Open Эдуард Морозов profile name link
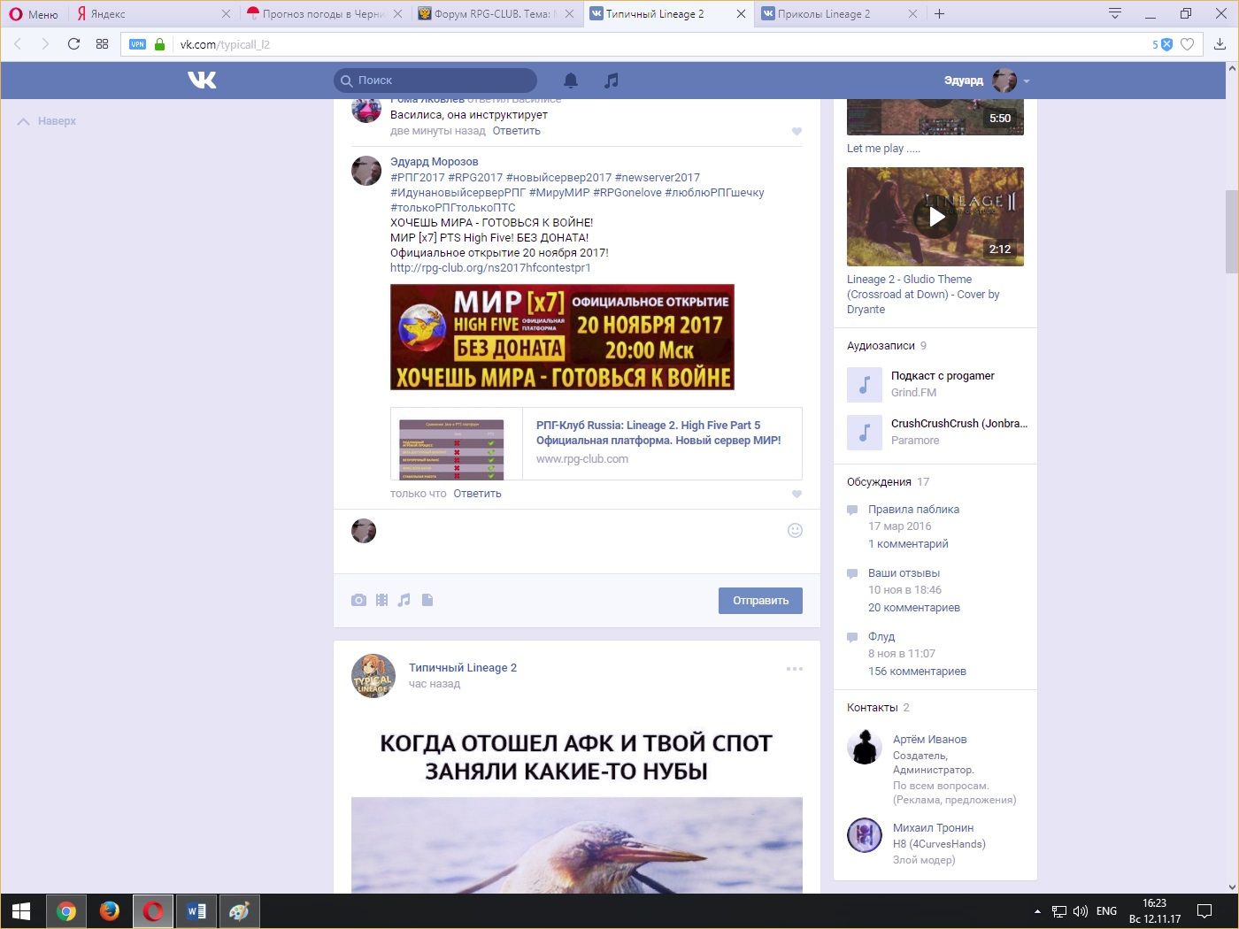 [x=435, y=162]
